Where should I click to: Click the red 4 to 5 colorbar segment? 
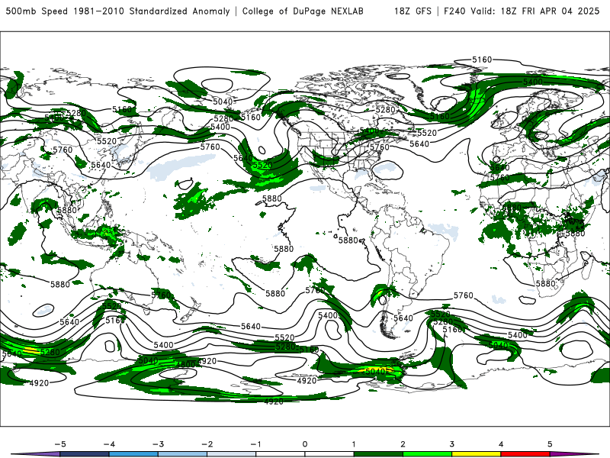point(525,454)
